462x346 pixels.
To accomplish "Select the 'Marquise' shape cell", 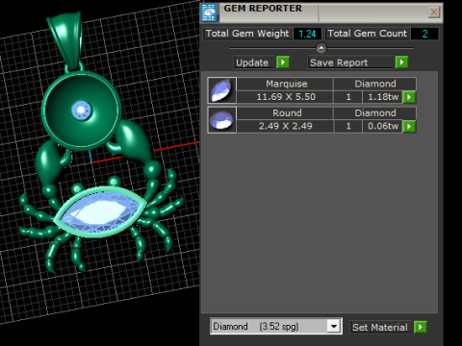I will coord(285,84).
